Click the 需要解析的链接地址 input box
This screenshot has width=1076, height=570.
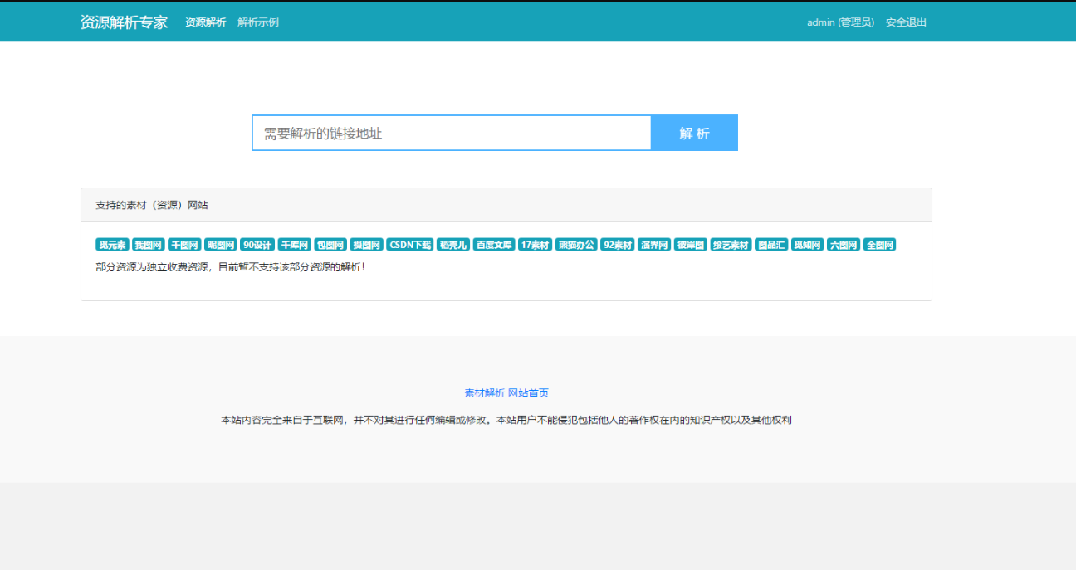(452, 133)
